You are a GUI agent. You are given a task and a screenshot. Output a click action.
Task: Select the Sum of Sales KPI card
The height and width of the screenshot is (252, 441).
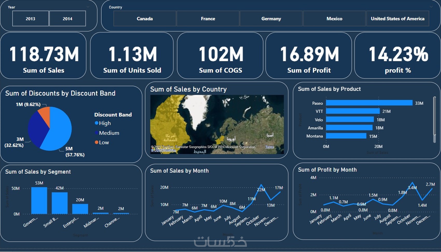click(x=43, y=56)
